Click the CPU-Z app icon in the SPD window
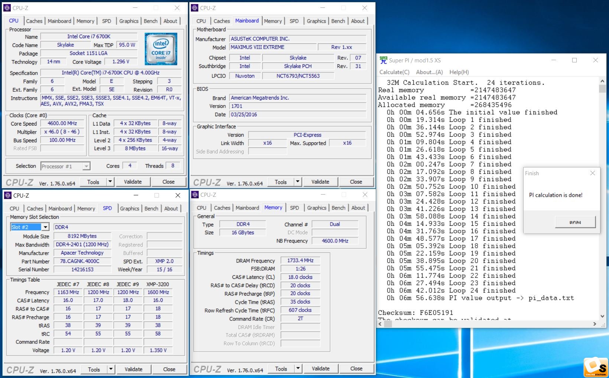The height and width of the screenshot is (378, 609). (8, 195)
